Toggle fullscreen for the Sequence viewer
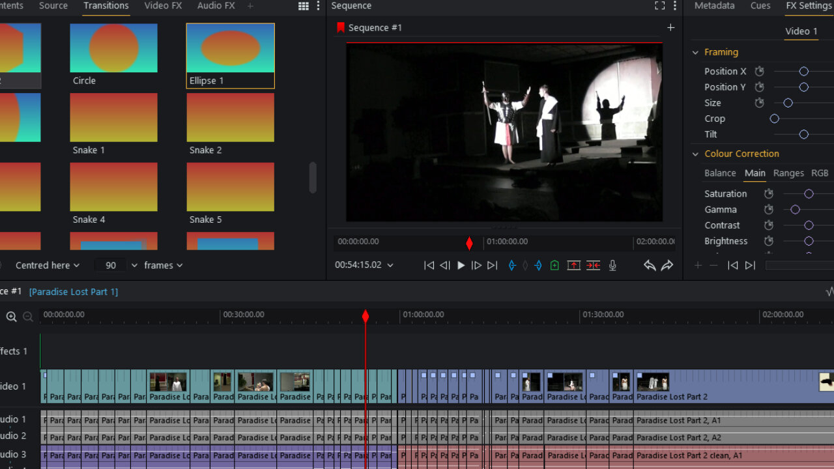The height and width of the screenshot is (469, 834). pyautogui.click(x=660, y=6)
